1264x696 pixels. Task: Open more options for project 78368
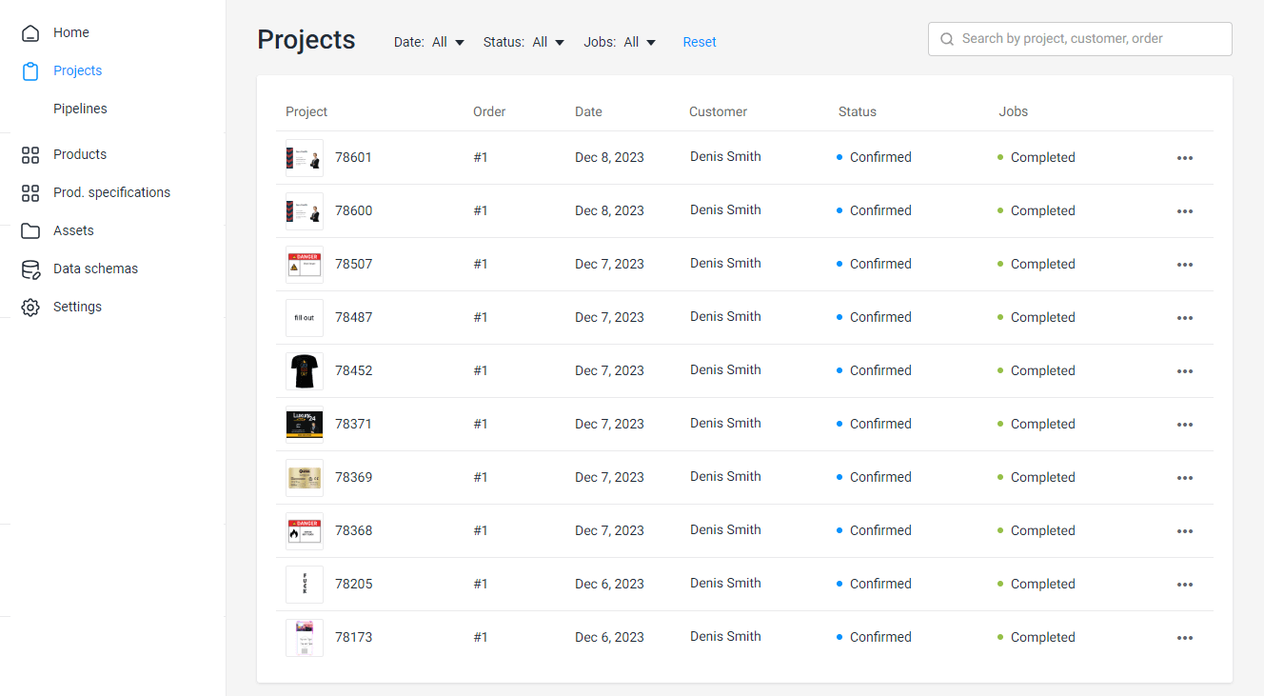(1185, 531)
